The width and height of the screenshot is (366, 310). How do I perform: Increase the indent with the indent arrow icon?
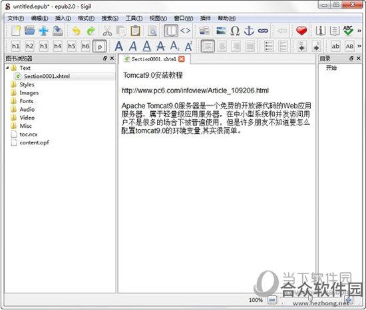(316, 46)
